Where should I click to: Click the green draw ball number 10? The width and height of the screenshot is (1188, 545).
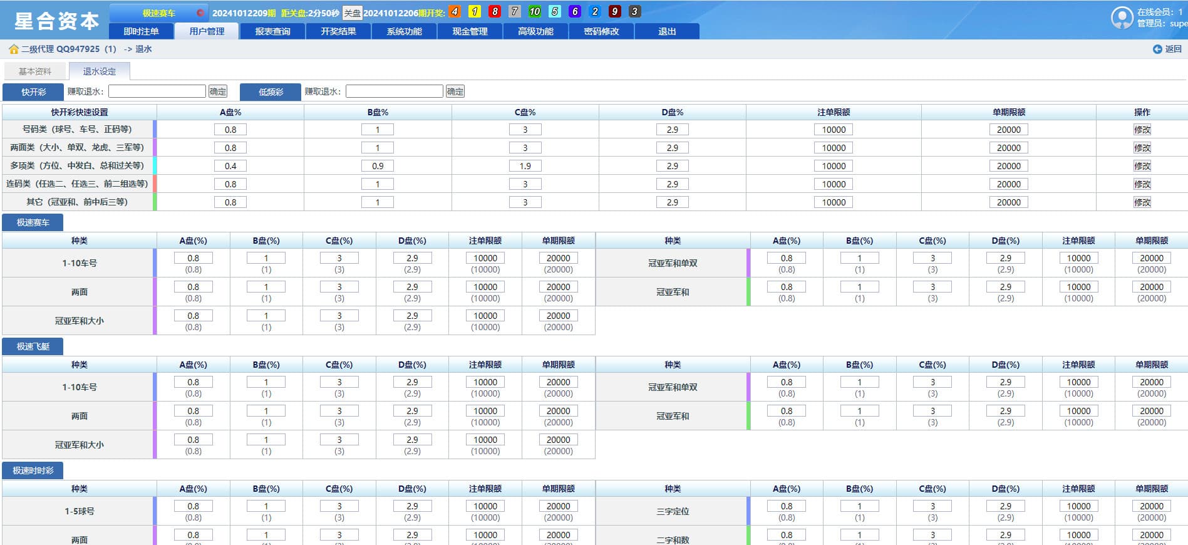[534, 12]
